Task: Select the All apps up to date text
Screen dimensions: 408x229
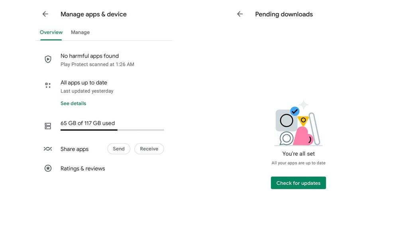Action: pos(84,83)
